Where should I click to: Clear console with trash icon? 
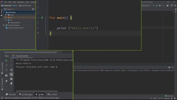[x=11, y=83]
